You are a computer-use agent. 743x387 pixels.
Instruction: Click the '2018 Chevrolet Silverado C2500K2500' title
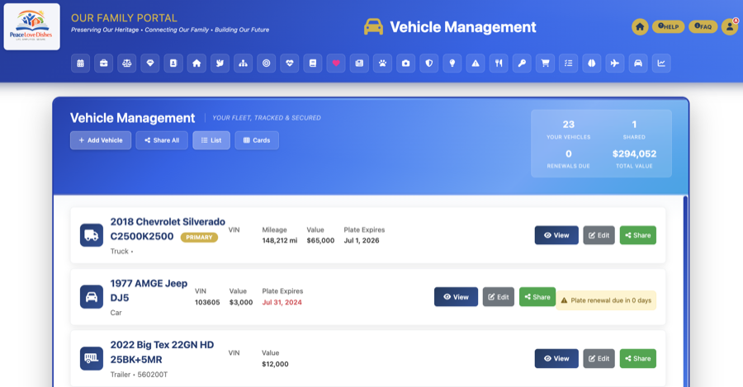[x=168, y=229]
